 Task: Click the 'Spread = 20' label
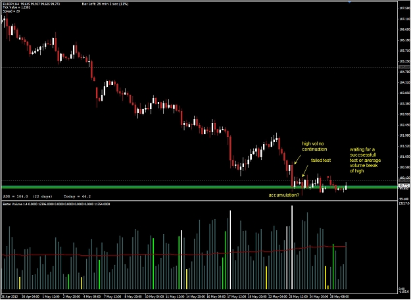pyautogui.click(x=11, y=11)
